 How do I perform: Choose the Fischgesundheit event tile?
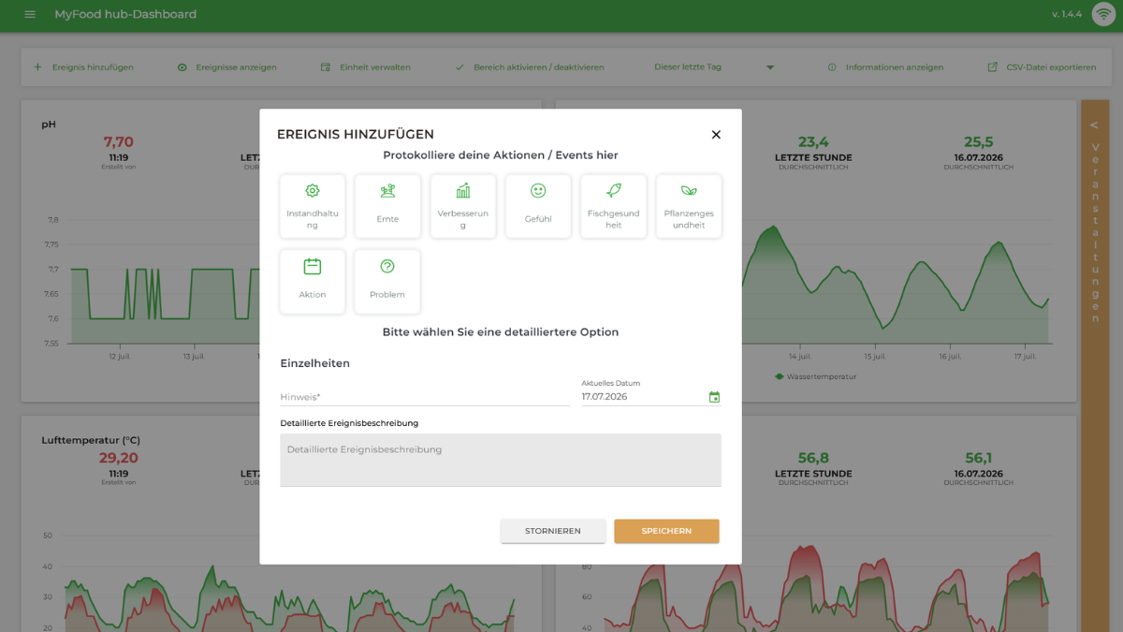(613, 206)
